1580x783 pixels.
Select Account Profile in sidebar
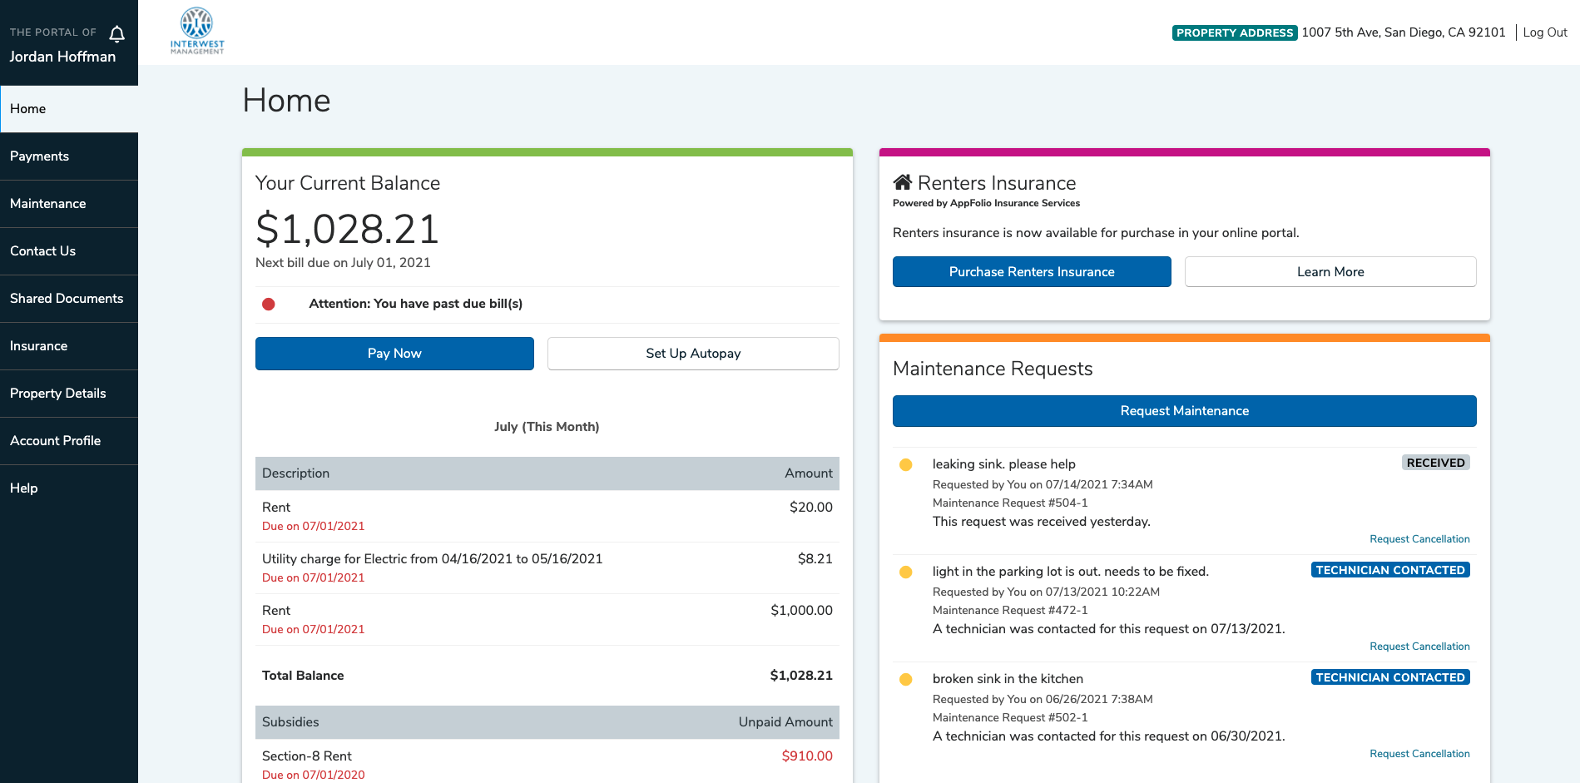pyautogui.click(x=56, y=441)
